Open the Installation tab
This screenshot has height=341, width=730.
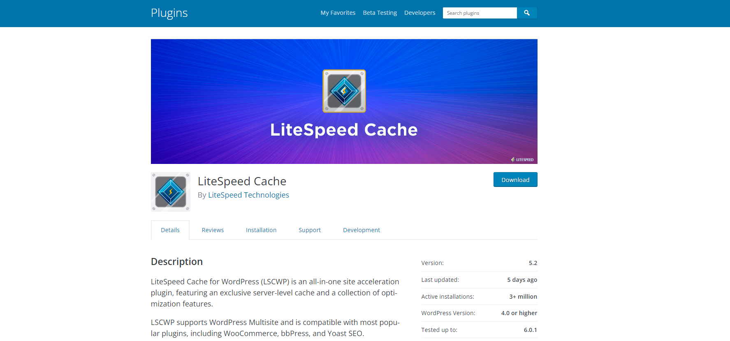(x=261, y=230)
